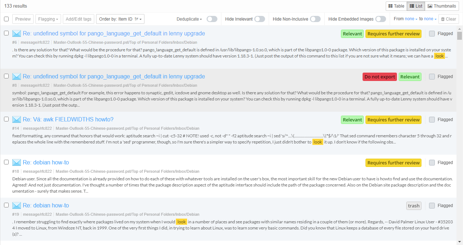Switch to Thumbnails view
The image size is (463, 245).
[x=442, y=6]
